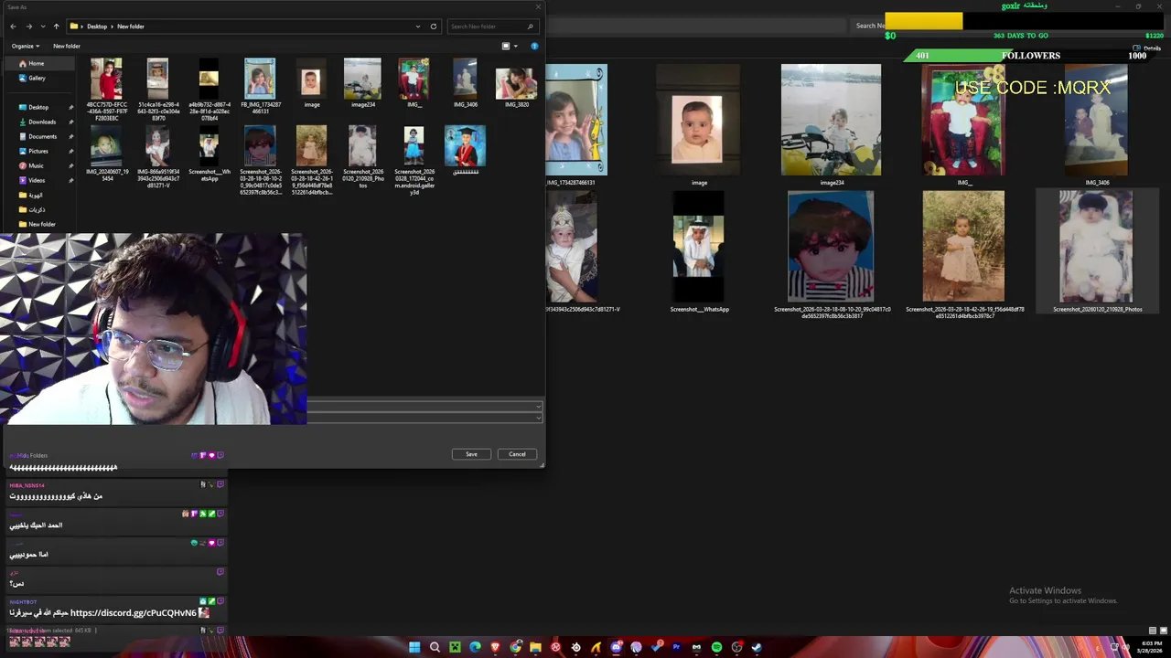Go back in the Save As dialog
1171x658 pixels.
click(13, 27)
